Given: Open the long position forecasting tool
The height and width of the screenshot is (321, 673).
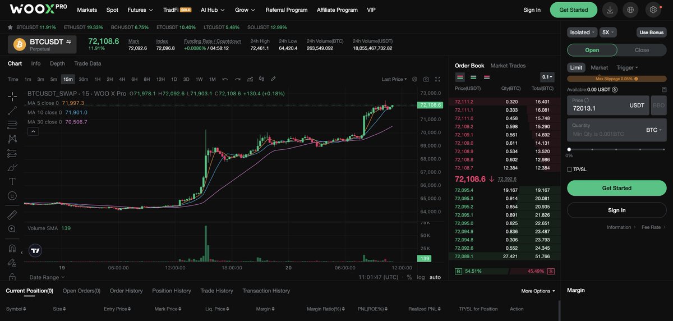Looking at the screenshot, I should coord(12,153).
